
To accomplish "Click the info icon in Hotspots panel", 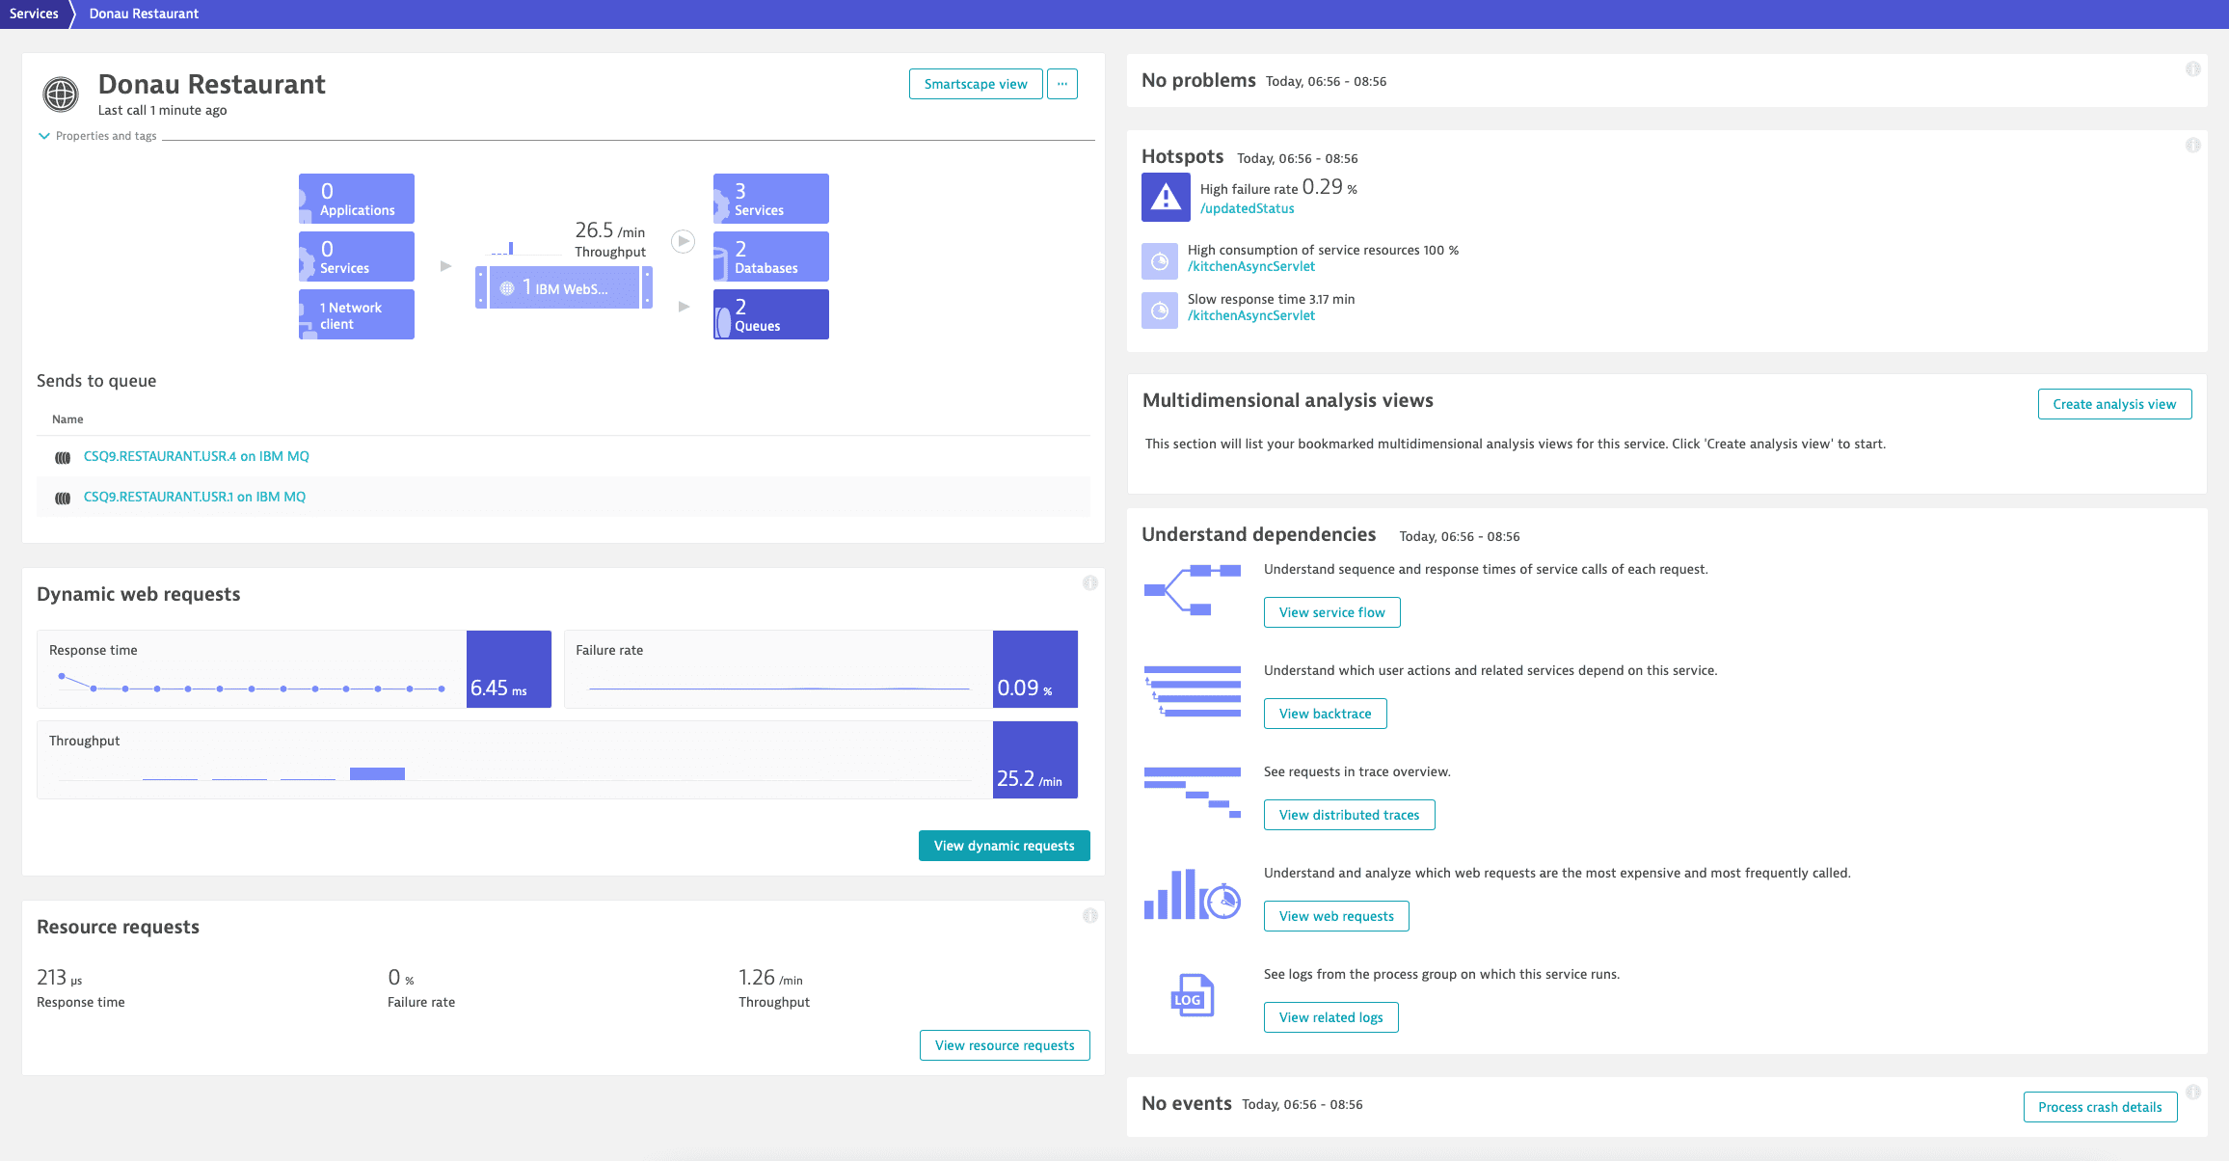I will [x=2192, y=146].
